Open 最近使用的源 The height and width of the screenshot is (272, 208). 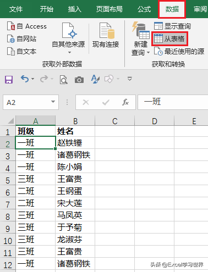click(179, 51)
